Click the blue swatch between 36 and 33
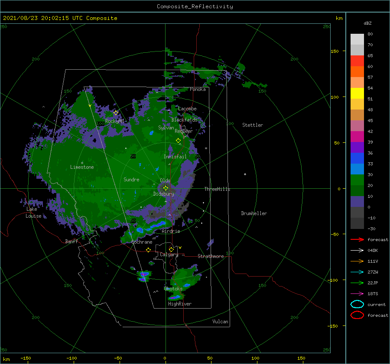The width and height of the screenshot is (390, 364). coord(357,158)
